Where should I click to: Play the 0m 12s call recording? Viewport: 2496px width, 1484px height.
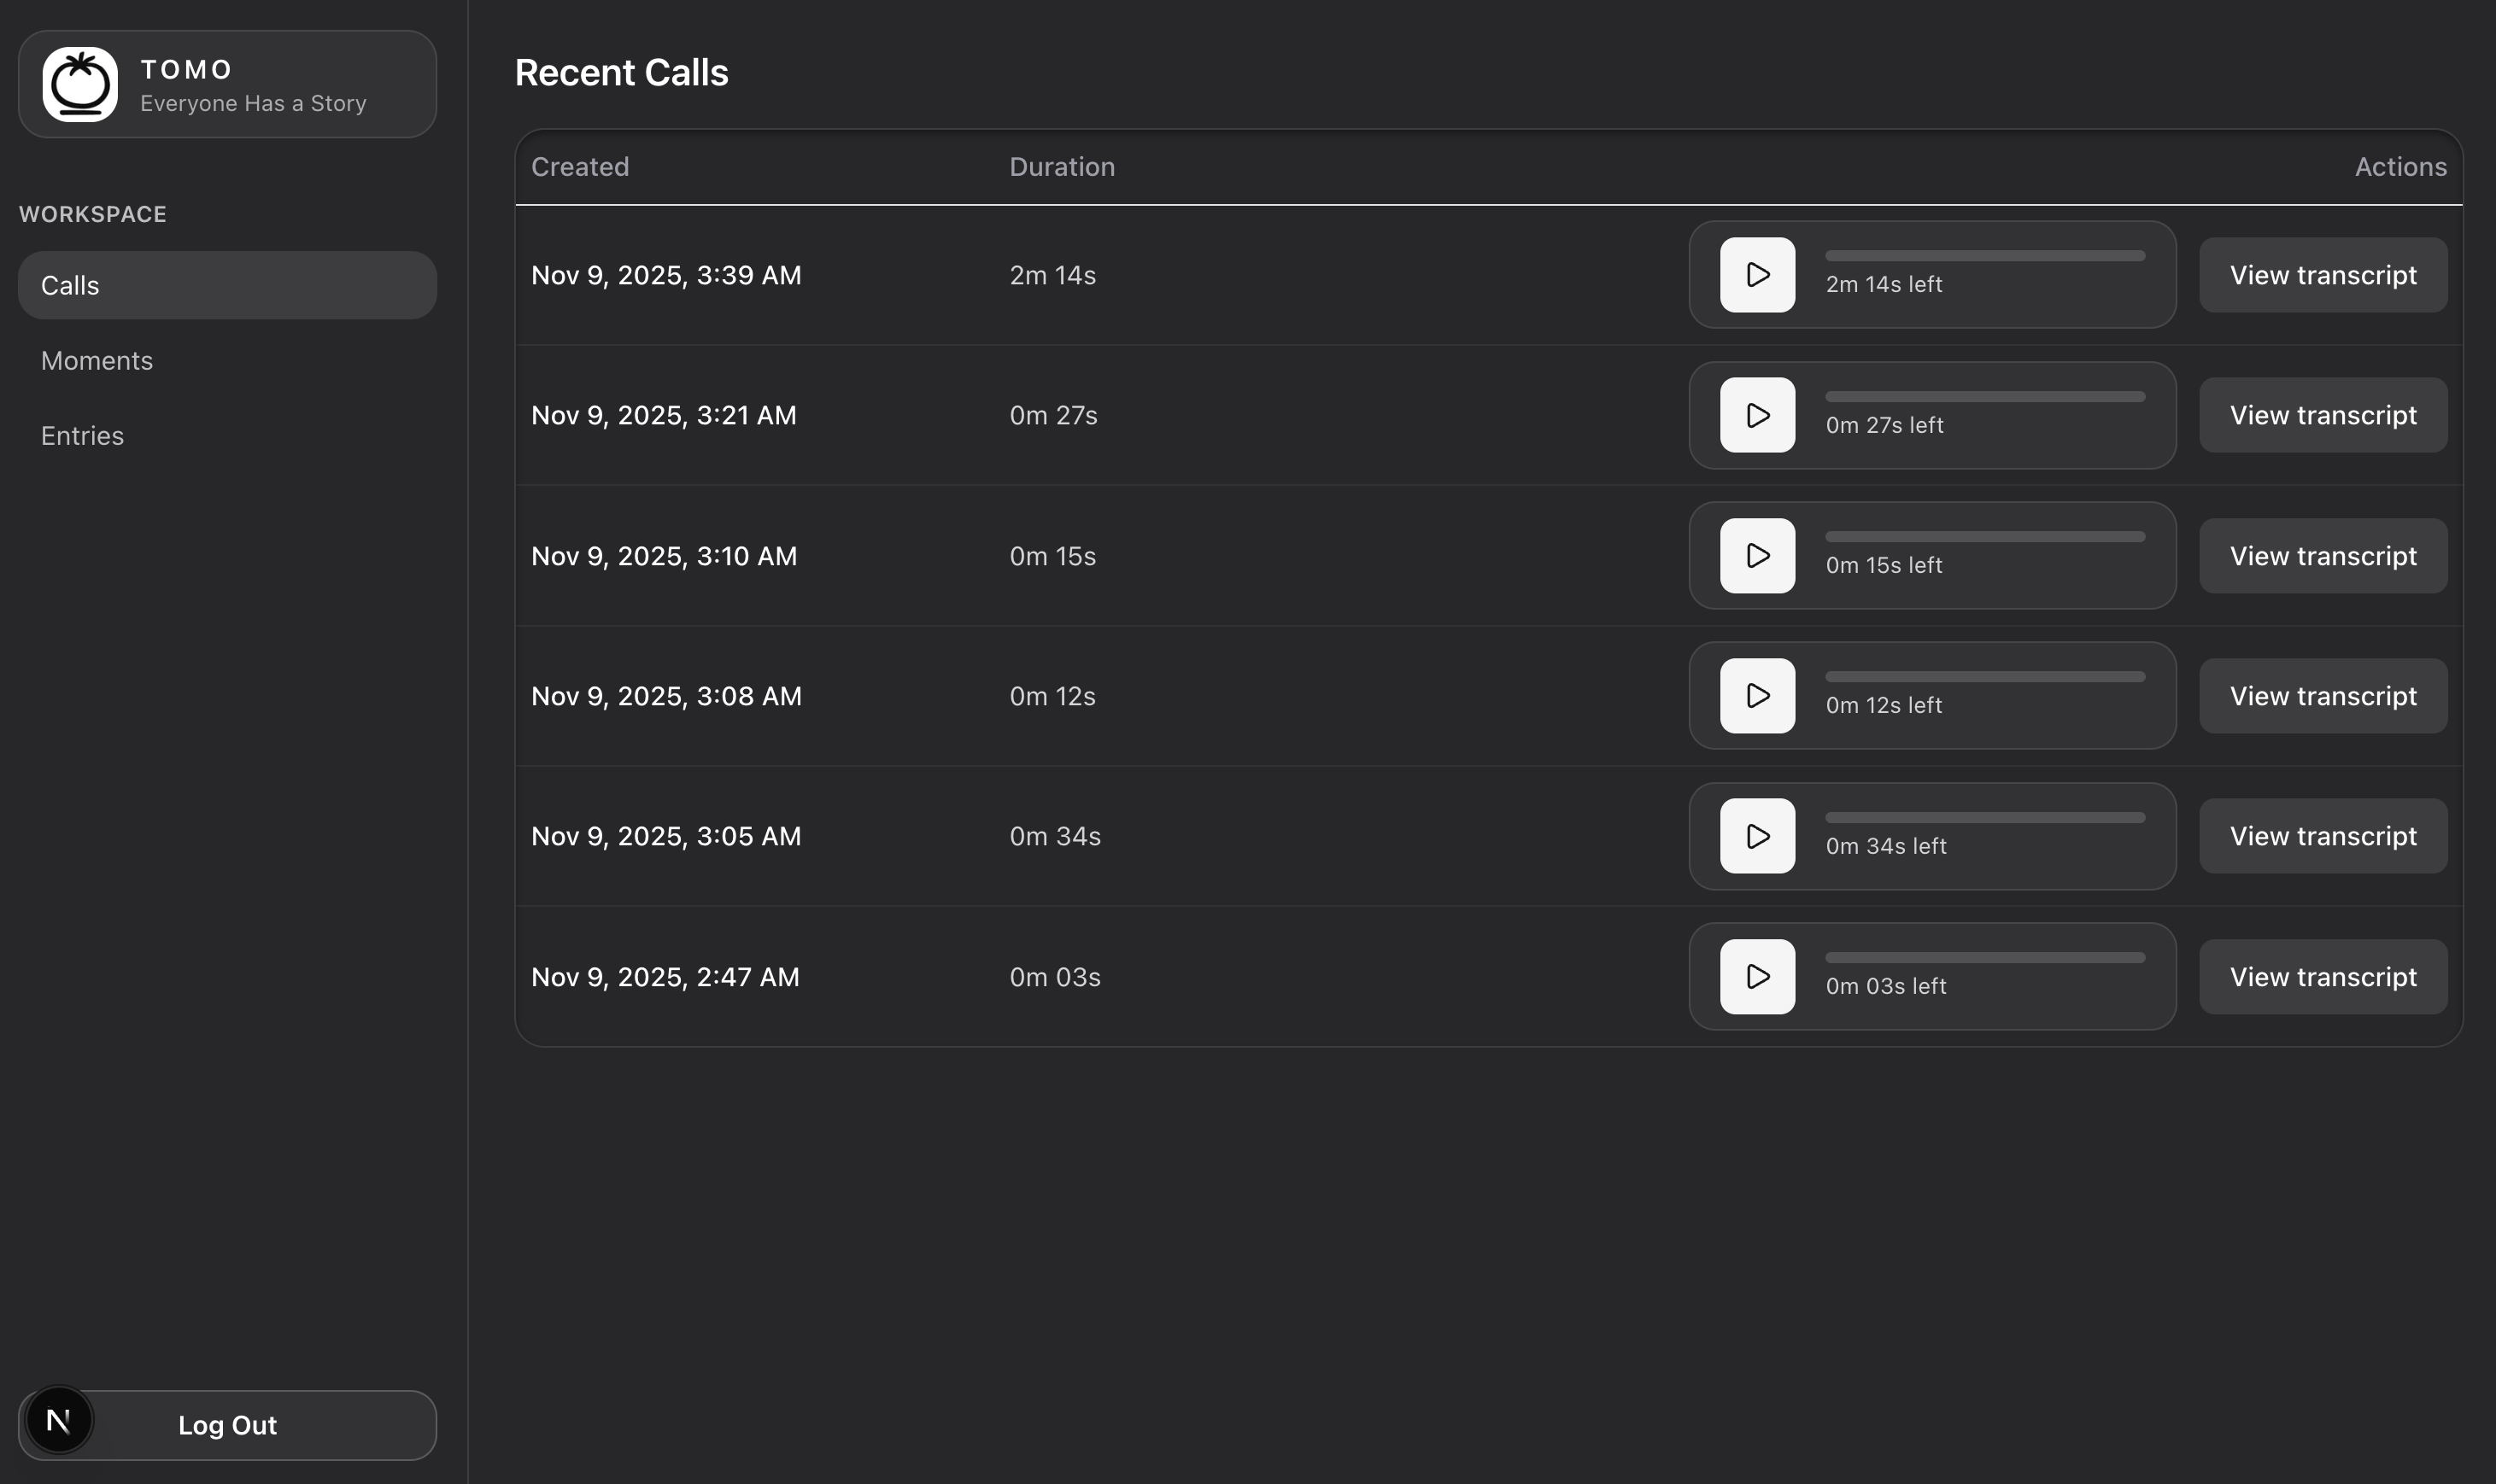pyautogui.click(x=1757, y=696)
